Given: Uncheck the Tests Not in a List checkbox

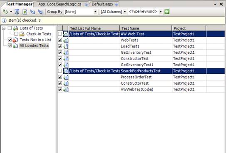Looking at the screenshot, I should pyautogui.click(x=10, y=40).
